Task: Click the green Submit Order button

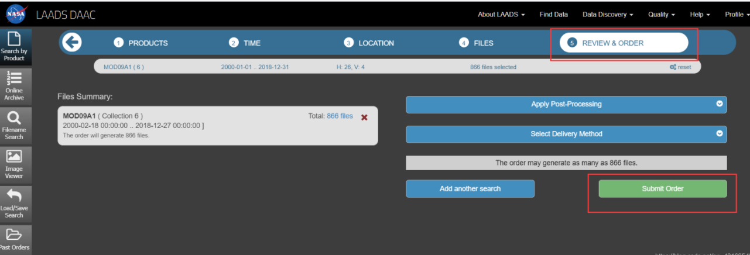Action: click(x=662, y=188)
